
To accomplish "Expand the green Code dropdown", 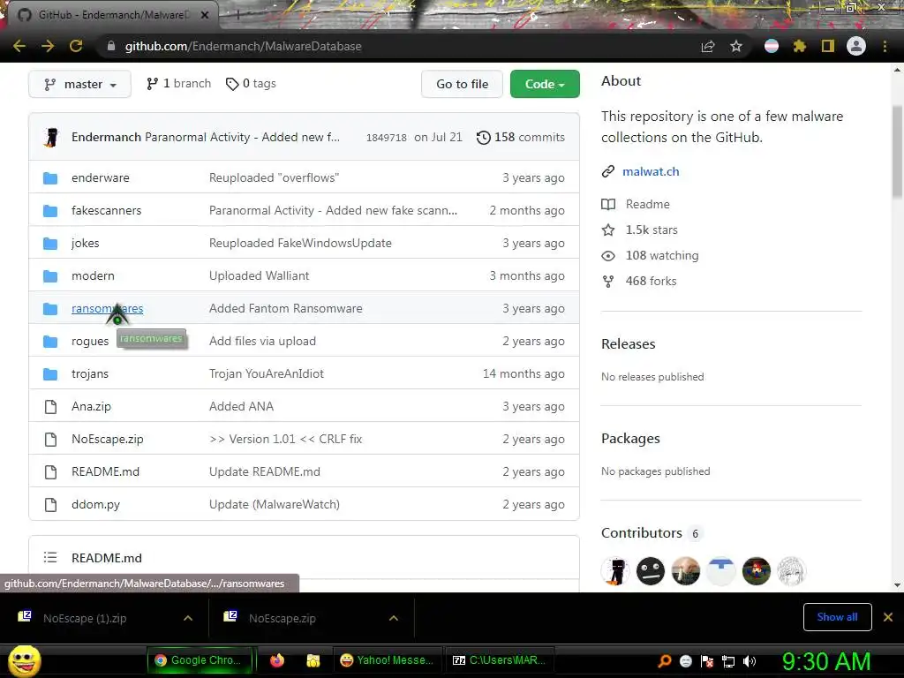I will click(x=545, y=84).
